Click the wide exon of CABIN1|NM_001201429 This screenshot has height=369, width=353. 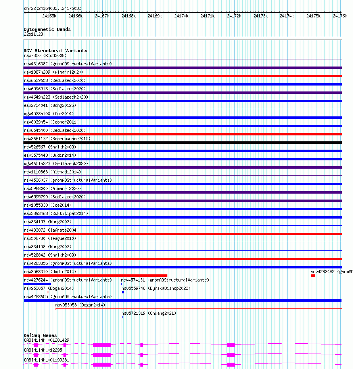coord(102,345)
